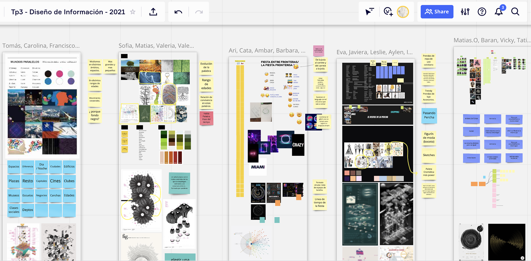The height and width of the screenshot is (261, 531).
Task: Open notifications bell with 3 badge
Action: click(499, 12)
